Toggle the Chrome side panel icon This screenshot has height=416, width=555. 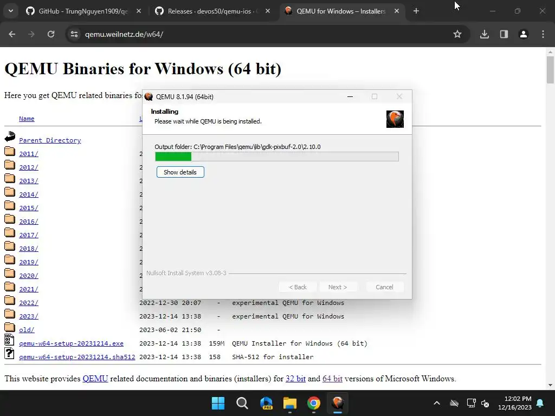[504, 34]
